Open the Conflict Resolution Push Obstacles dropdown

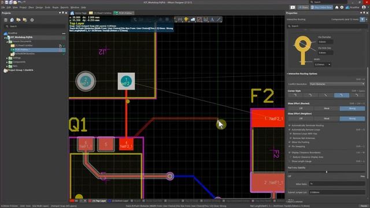point(336,84)
